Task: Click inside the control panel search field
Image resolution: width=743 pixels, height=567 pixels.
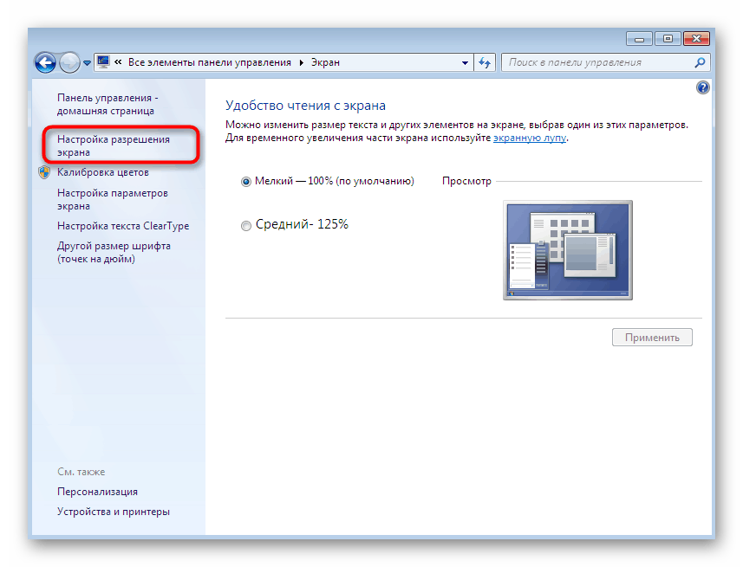Action: [598, 61]
